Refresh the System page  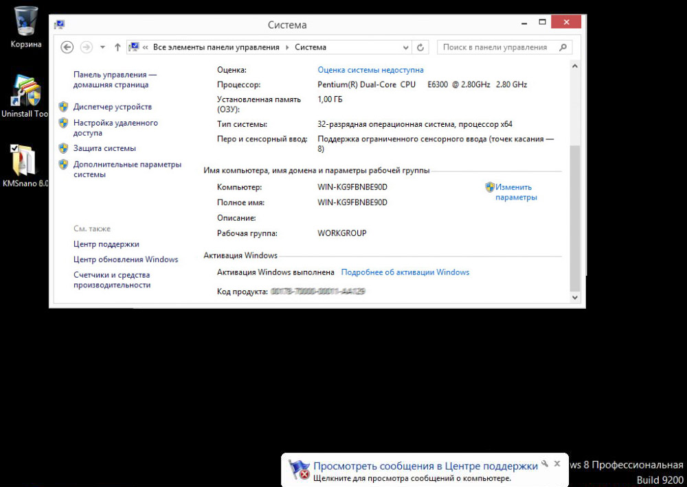(420, 47)
